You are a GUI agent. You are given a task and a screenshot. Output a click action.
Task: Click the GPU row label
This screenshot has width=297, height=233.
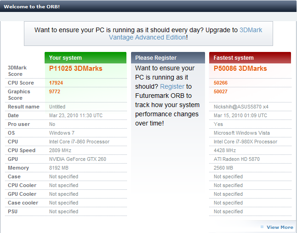(13, 159)
